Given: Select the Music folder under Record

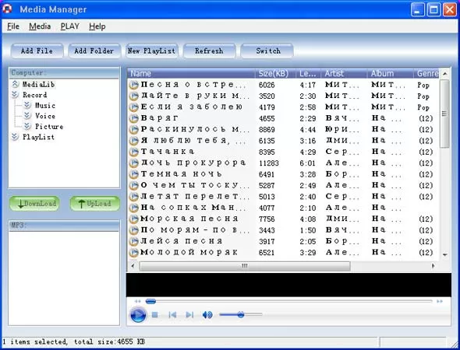Looking at the screenshot, I should click(x=45, y=105).
